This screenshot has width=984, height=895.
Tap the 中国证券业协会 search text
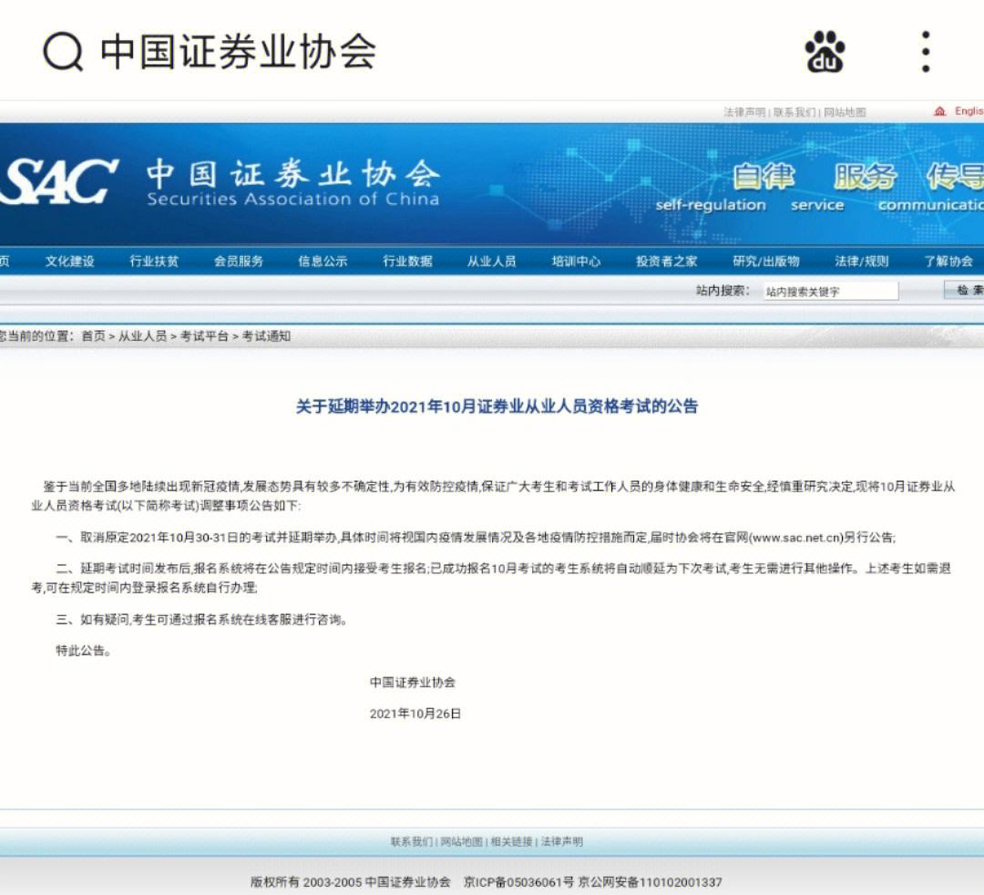(x=239, y=51)
